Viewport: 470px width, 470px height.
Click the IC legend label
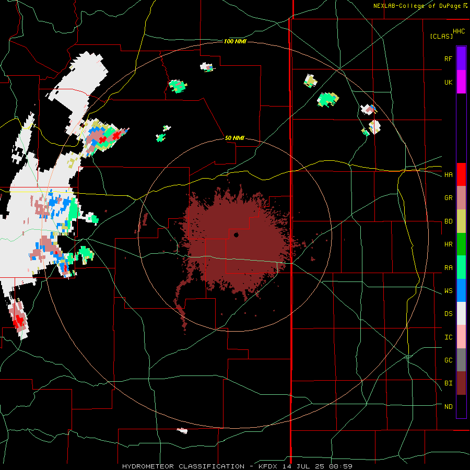448,337
